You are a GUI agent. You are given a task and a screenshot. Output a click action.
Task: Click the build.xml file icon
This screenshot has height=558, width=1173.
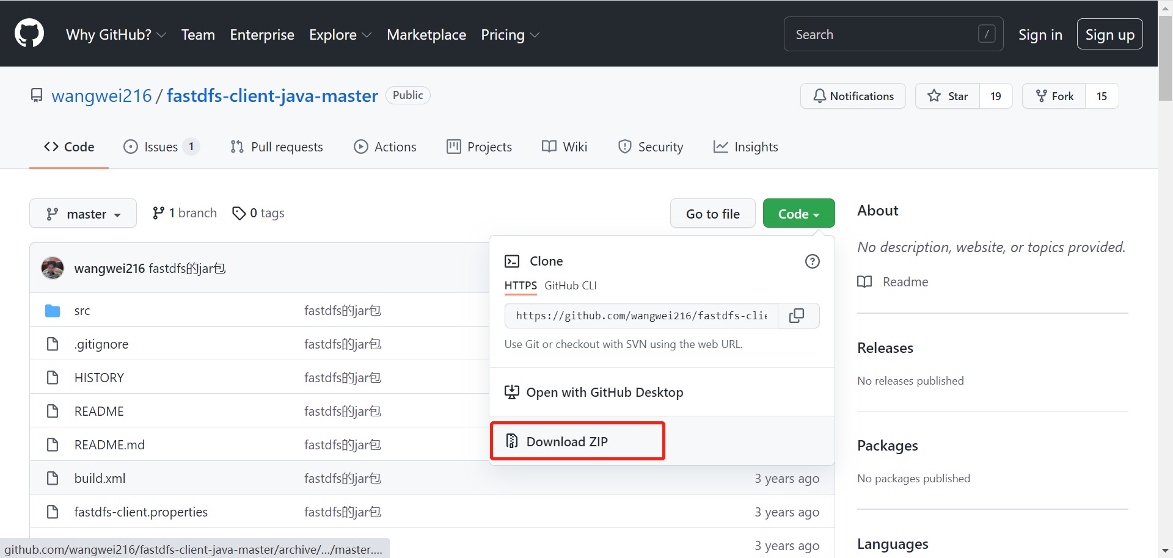tap(53, 479)
